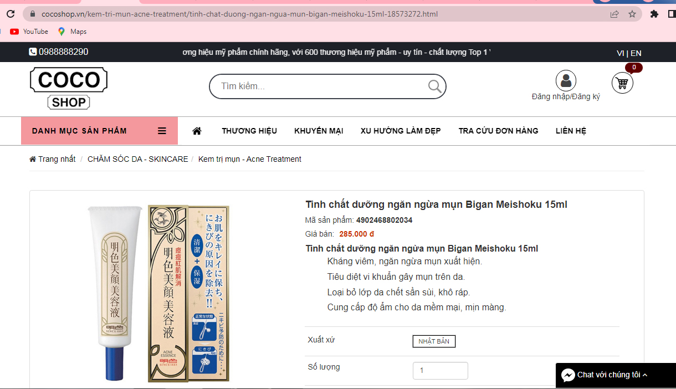Open the YouTube bookmark
Viewport: 676px width, 389px height.
(x=29, y=32)
